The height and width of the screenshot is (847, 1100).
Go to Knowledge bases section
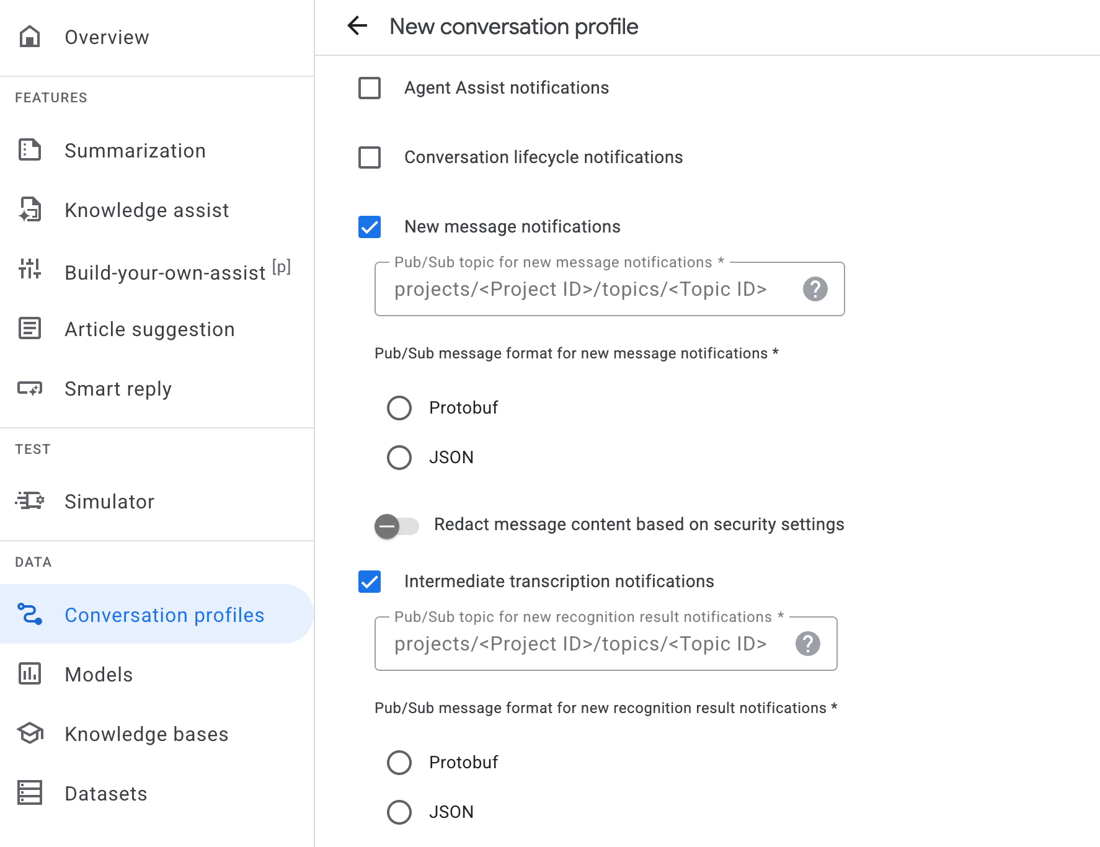(146, 734)
